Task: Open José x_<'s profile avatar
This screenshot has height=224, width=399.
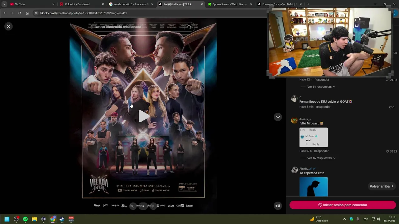Action: point(294,120)
